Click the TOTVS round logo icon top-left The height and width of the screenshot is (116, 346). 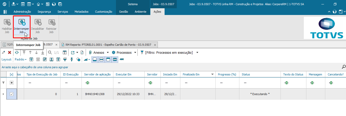[4, 4]
